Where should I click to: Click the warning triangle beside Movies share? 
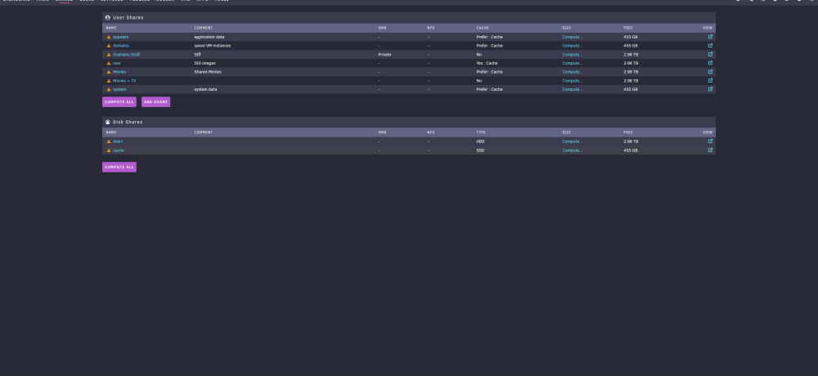[x=109, y=72]
